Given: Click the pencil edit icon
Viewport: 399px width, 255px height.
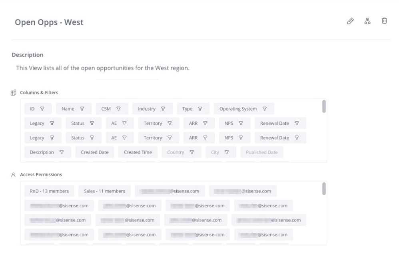Looking at the screenshot, I should pyautogui.click(x=350, y=21).
